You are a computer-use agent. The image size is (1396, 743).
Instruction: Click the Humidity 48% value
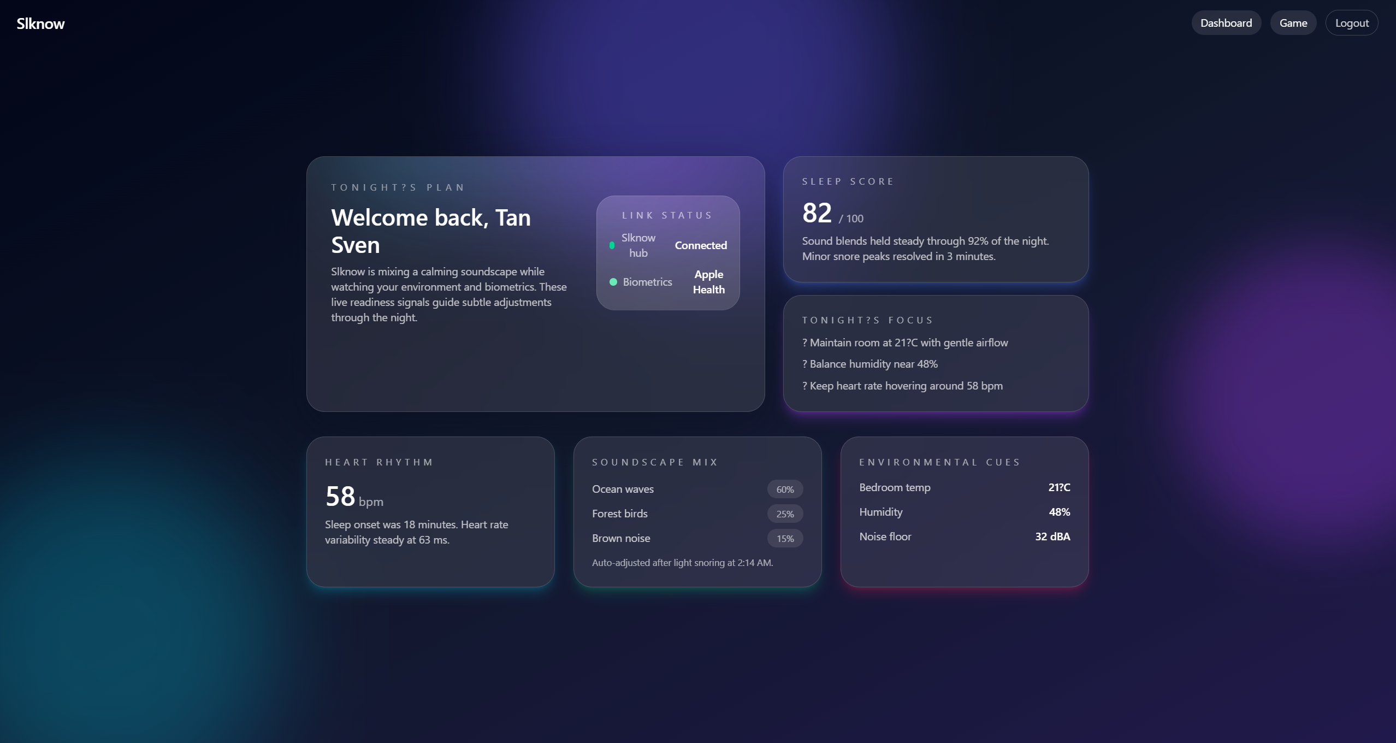[x=1059, y=512]
